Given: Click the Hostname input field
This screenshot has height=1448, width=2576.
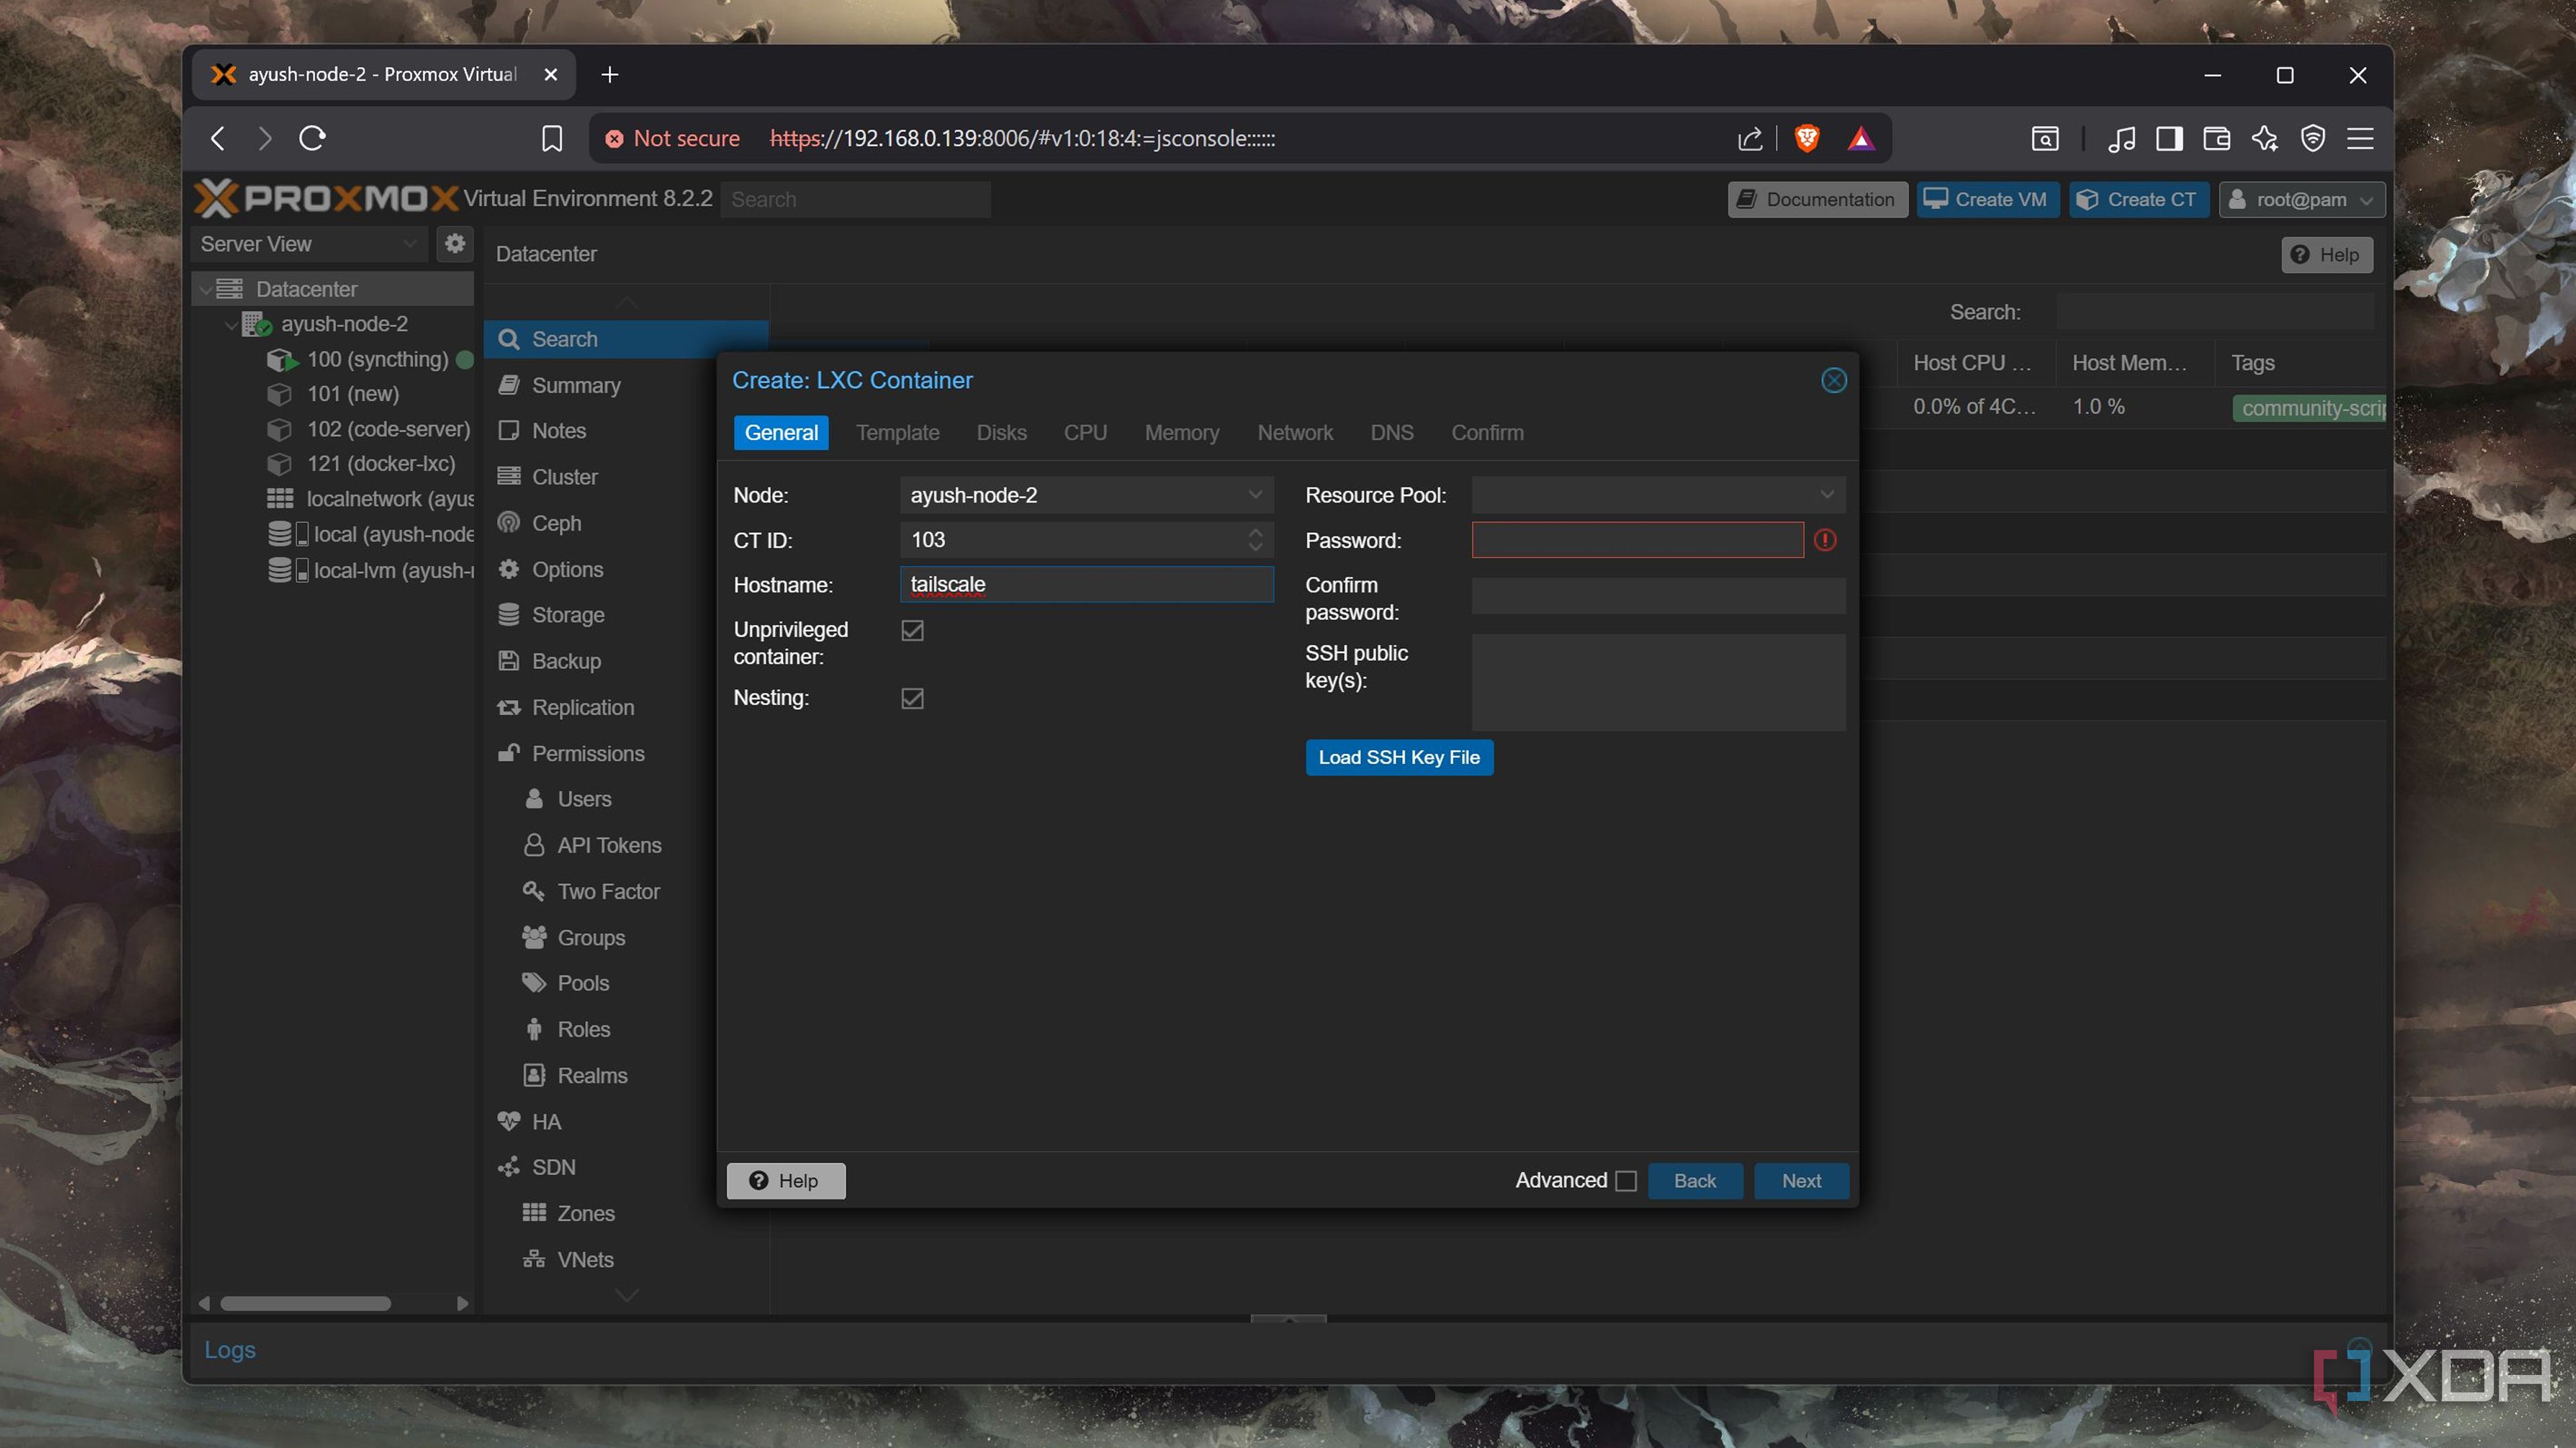Looking at the screenshot, I should [1087, 585].
